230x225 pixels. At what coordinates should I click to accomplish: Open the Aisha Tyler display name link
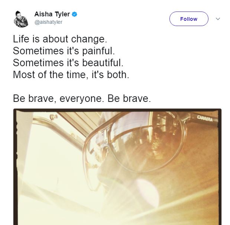coord(52,14)
